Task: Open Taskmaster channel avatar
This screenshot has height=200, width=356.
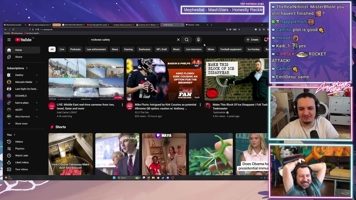Action: pyautogui.click(x=208, y=106)
